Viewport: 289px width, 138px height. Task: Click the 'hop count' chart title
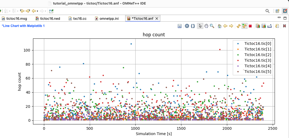click(x=154, y=34)
